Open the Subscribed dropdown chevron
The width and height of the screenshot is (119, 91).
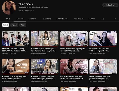click(116, 5)
